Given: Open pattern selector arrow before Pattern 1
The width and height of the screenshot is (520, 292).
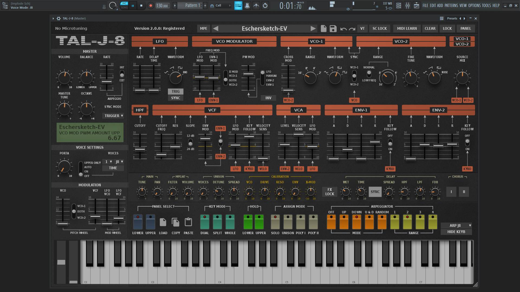Looking at the screenshot, I should pos(175,5).
